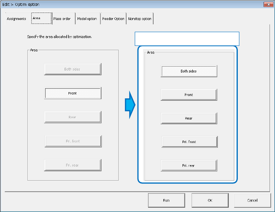Click the greyed Rear button
Viewport: 275px width, 212px height.
[x=72, y=117]
